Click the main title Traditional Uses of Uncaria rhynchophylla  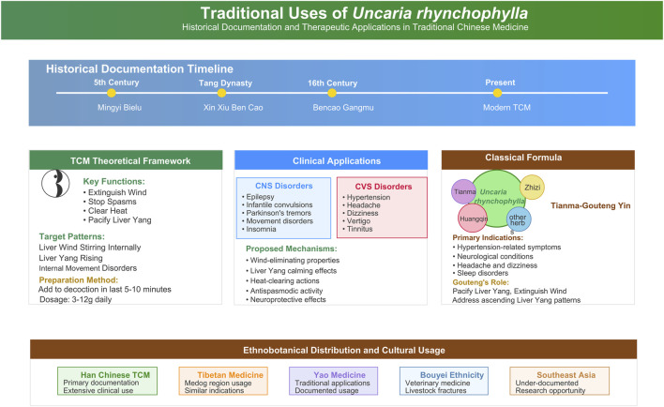(364, 13)
